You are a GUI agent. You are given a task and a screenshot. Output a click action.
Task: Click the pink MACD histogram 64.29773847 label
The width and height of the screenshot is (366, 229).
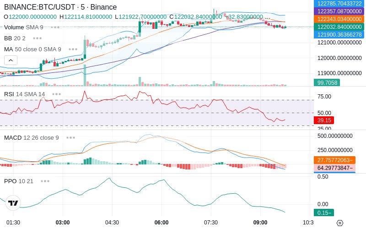pyautogui.click(x=335, y=168)
